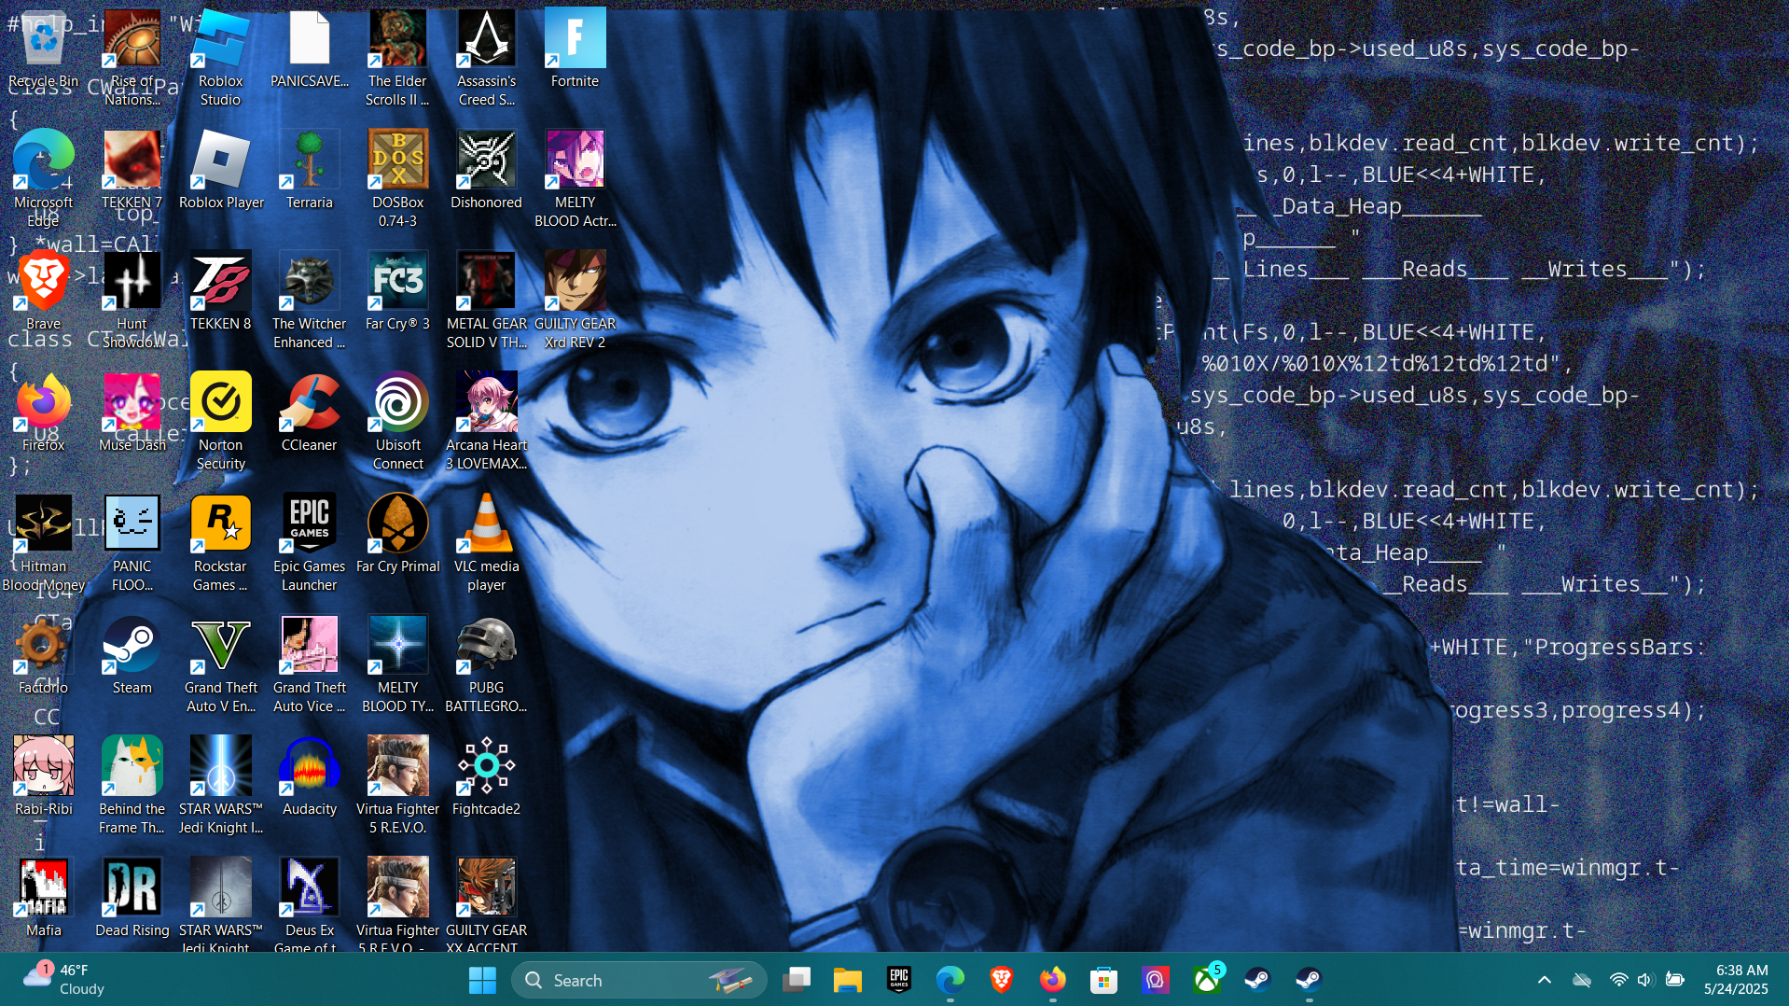Image resolution: width=1789 pixels, height=1006 pixels.
Task: Launch Muse Dash from desktop
Action: pyautogui.click(x=132, y=413)
